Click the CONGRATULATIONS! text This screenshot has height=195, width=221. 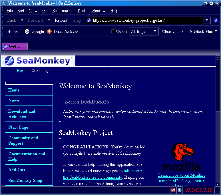pyautogui.click(x=87, y=147)
